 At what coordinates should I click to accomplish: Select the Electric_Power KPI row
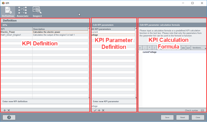coord(16,32)
